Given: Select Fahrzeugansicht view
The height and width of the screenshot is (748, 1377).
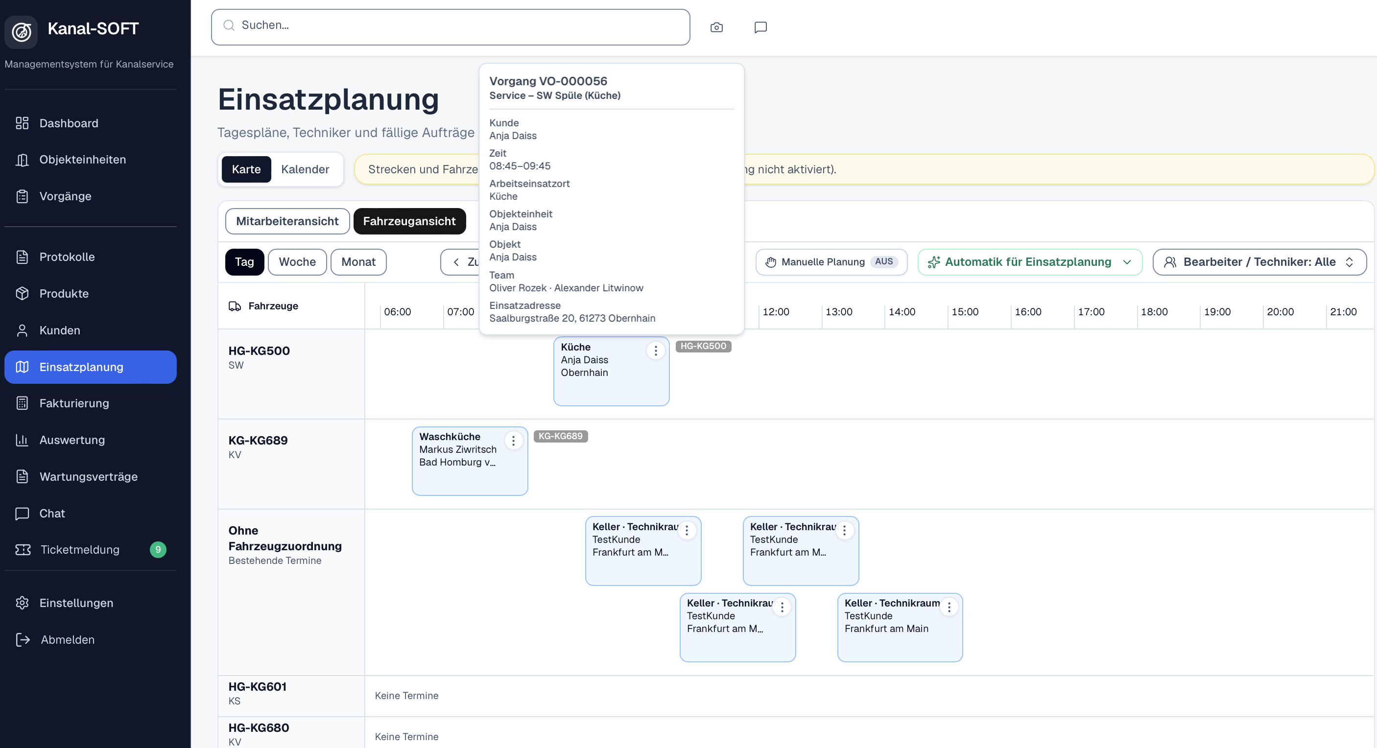Looking at the screenshot, I should click(x=409, y=221).
